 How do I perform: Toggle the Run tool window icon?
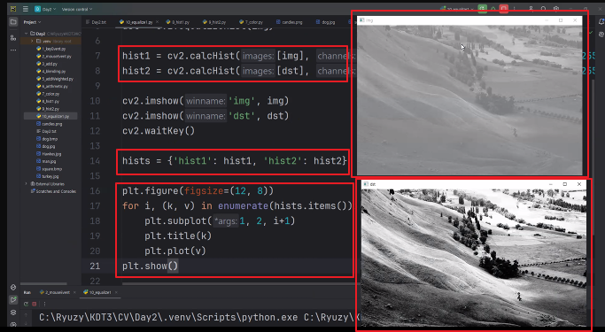coord(13,299)
